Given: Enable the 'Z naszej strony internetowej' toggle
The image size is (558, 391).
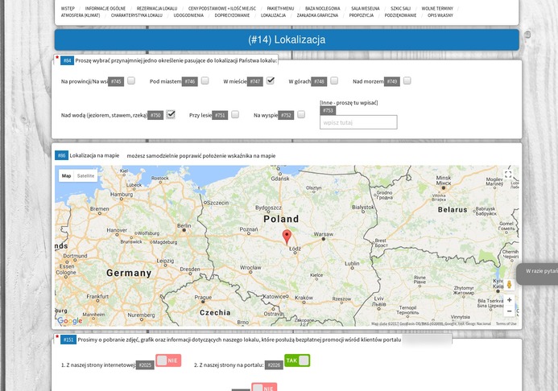Looking at the screenshot, I should point(168,360).
